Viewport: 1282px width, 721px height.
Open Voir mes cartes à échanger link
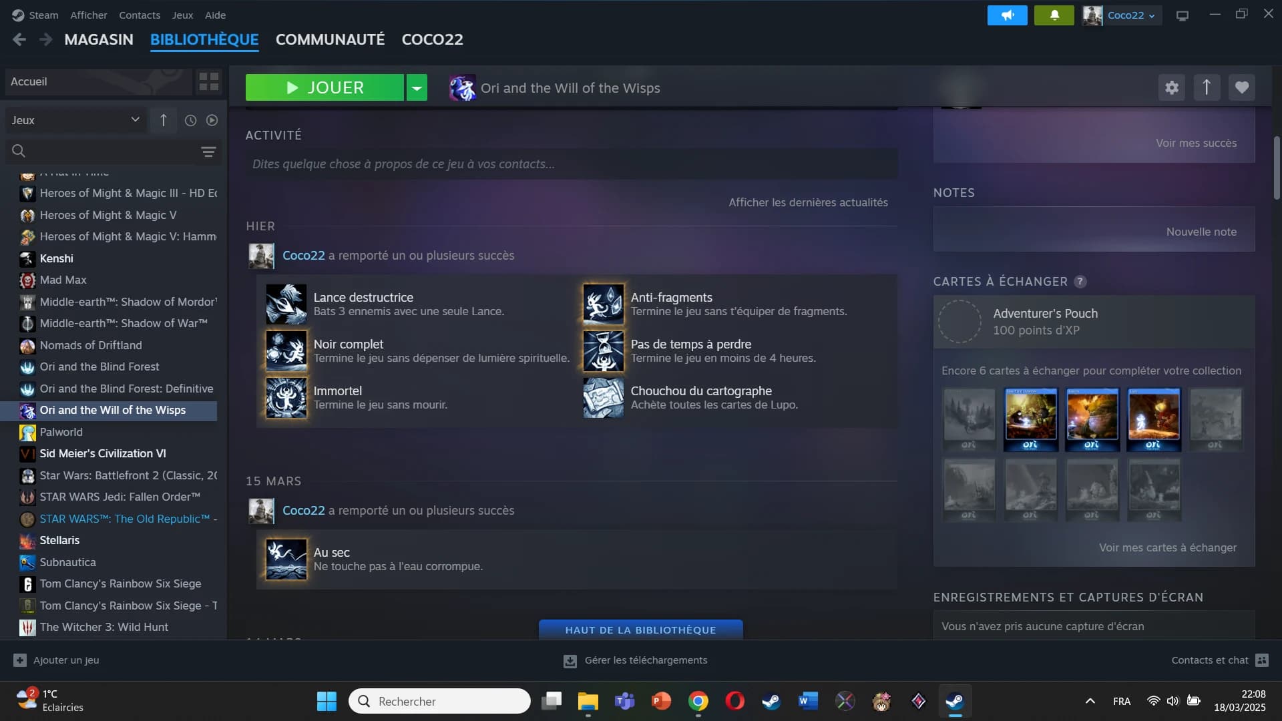(x=1168, y=547)
